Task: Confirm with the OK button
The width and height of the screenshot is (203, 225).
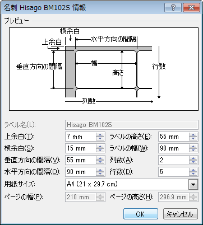Action: 141,214
